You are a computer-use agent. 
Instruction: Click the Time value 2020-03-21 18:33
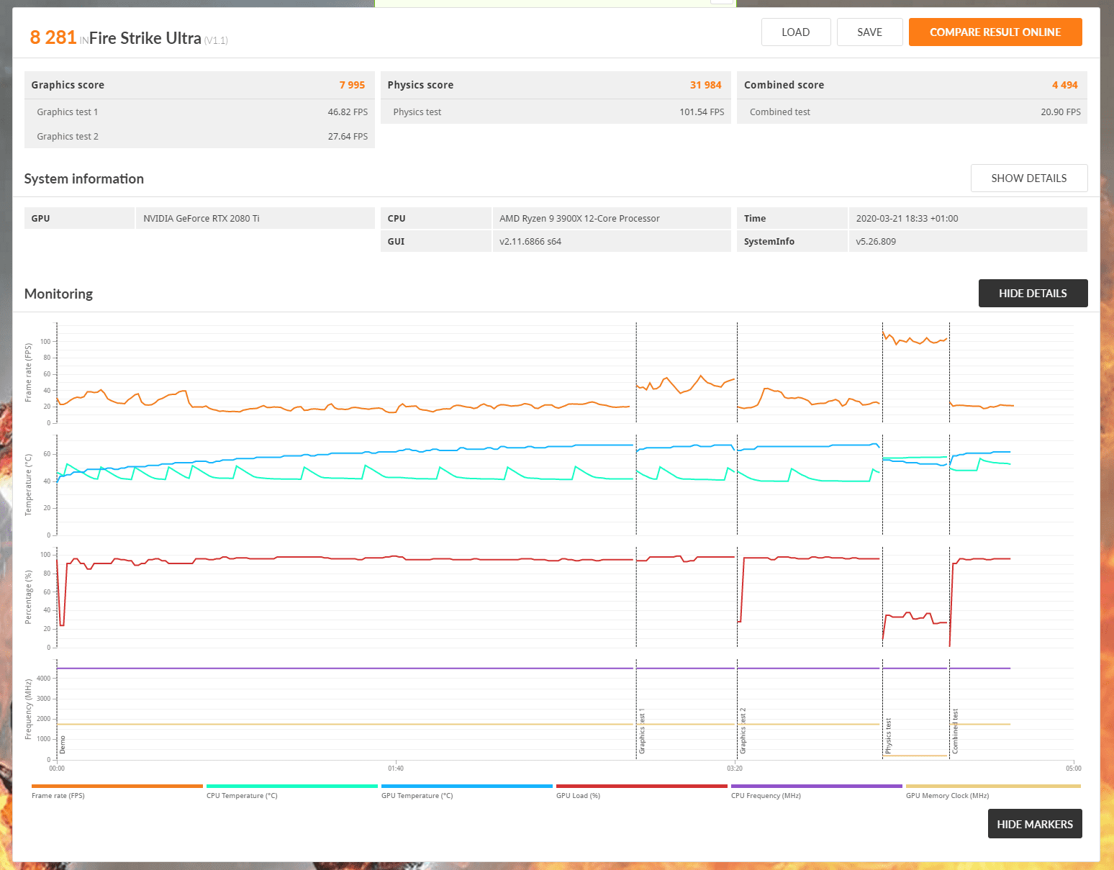tap(907, 219)
